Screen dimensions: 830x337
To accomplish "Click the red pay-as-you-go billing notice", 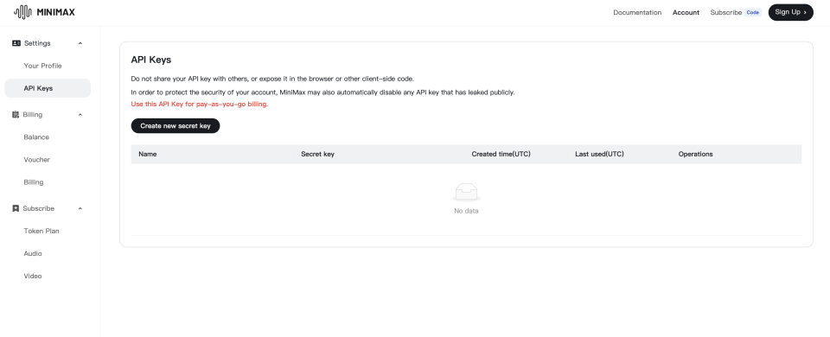I will (x=200, y=105).
